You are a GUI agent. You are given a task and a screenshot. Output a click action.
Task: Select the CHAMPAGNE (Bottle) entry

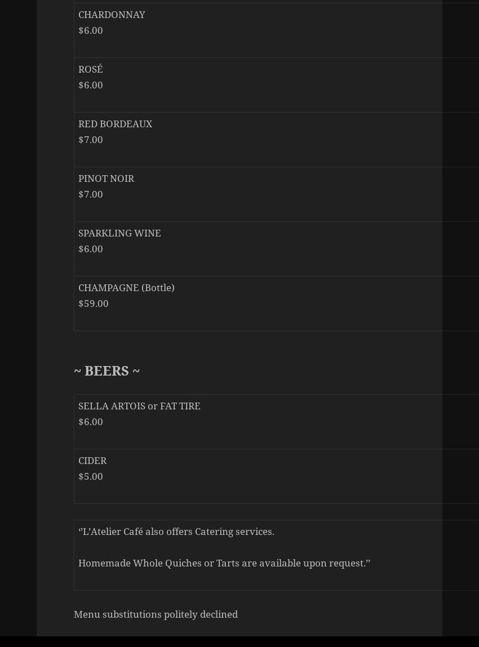(126, 288)
